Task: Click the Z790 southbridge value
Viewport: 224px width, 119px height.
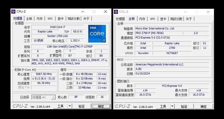Action: (x=172, y=48)
